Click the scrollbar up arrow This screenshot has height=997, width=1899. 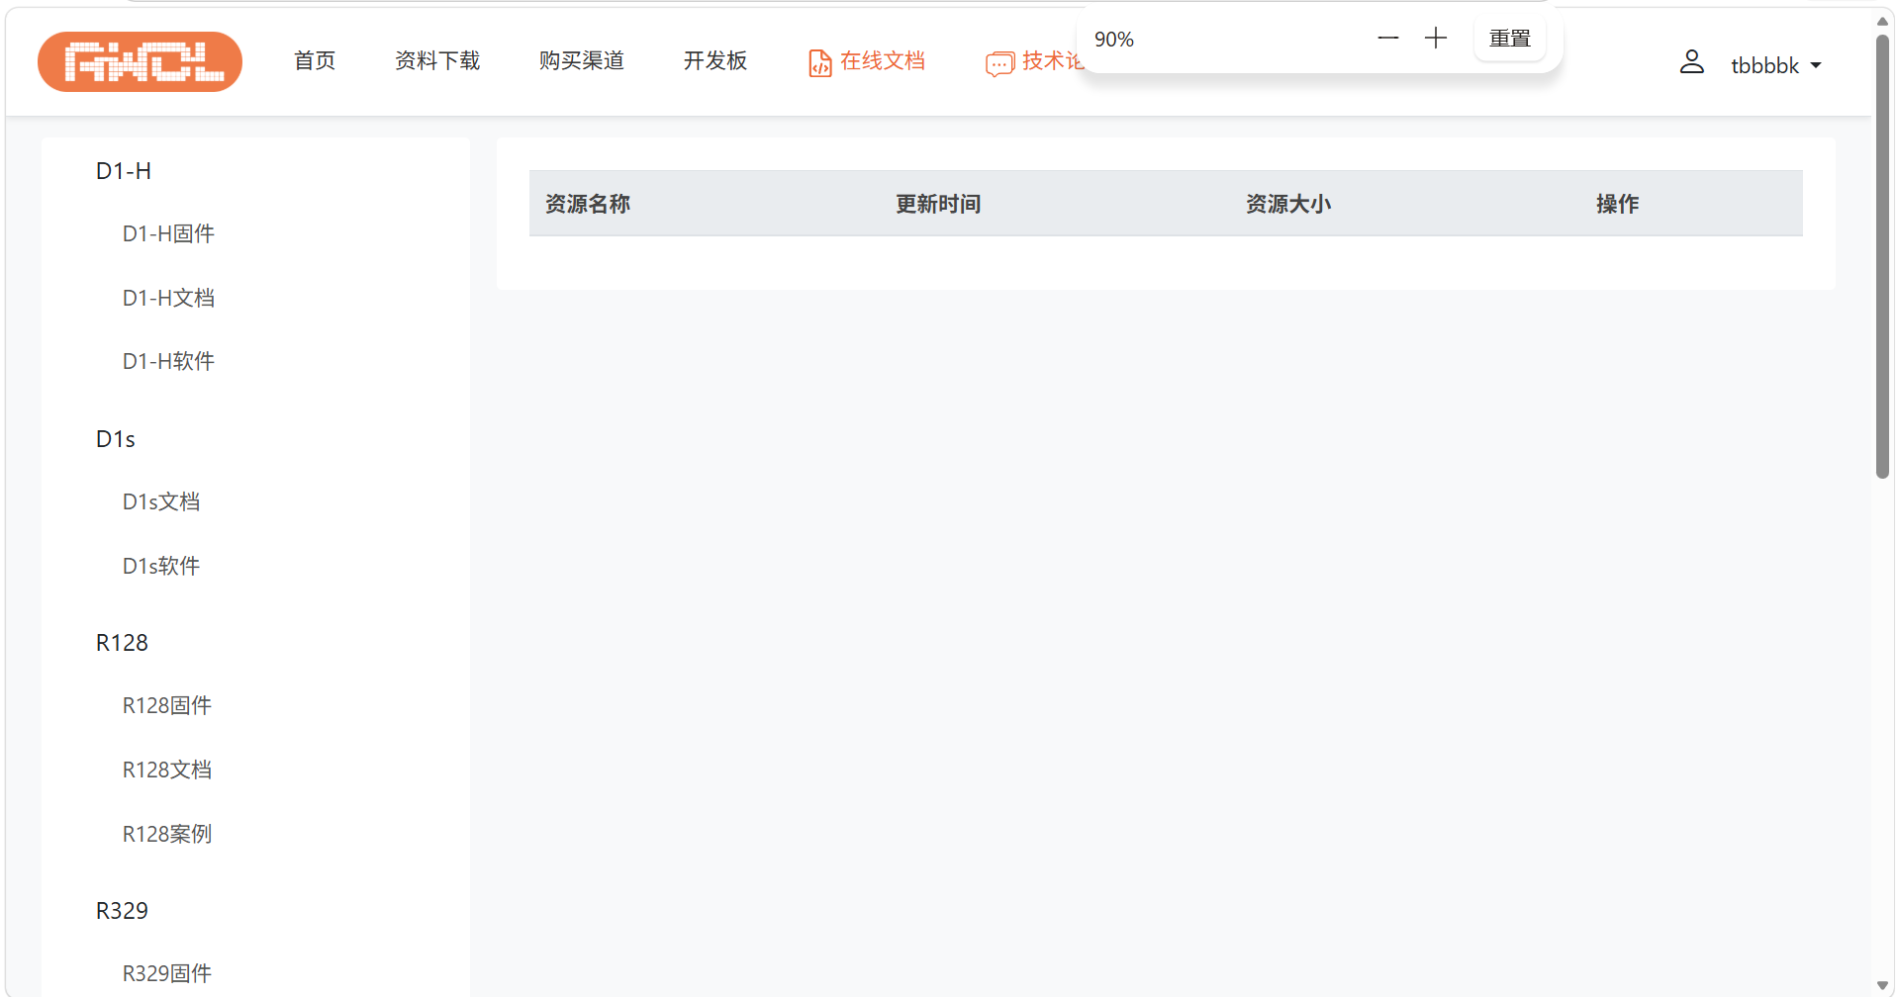(1881, 20)
